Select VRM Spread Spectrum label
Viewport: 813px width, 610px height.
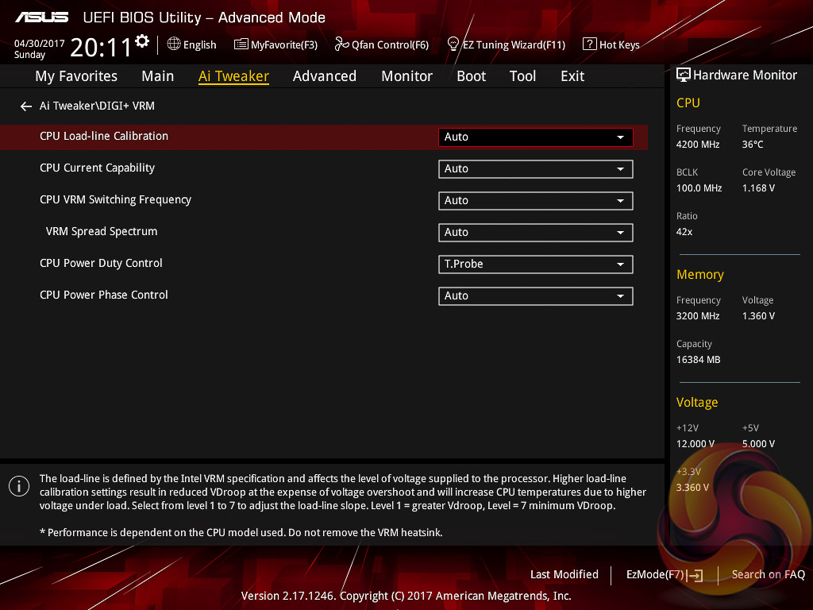[102, 231]
